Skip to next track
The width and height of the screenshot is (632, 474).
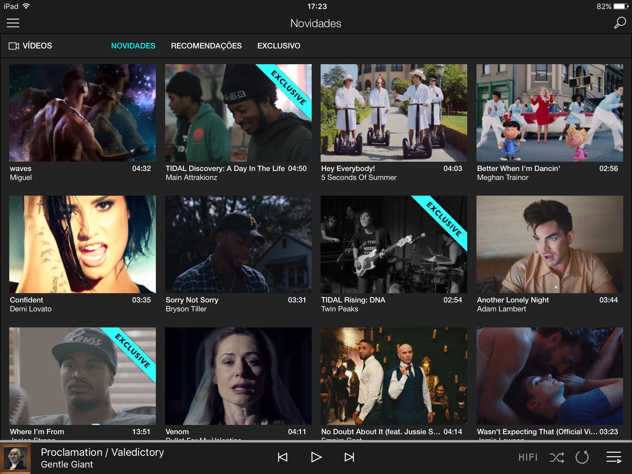tap(349, 457)
